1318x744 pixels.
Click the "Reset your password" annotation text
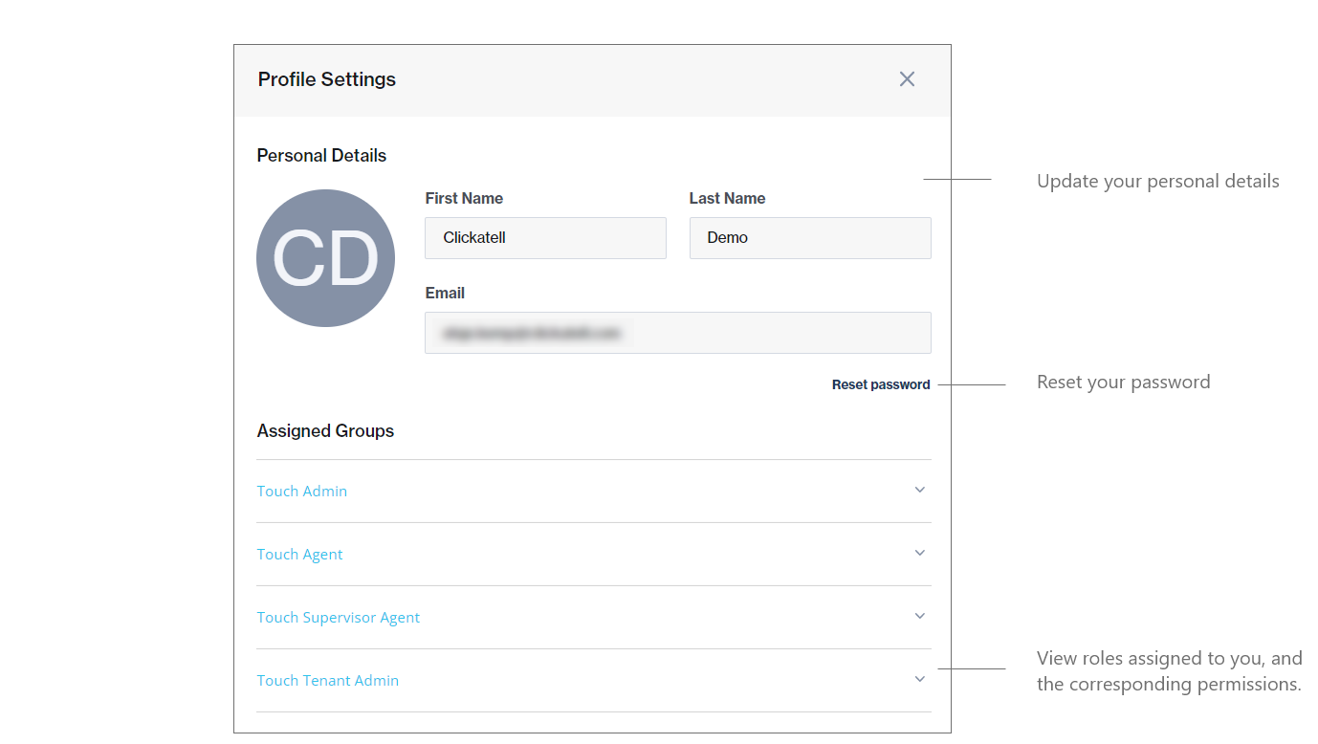[x=1123, y=383]
